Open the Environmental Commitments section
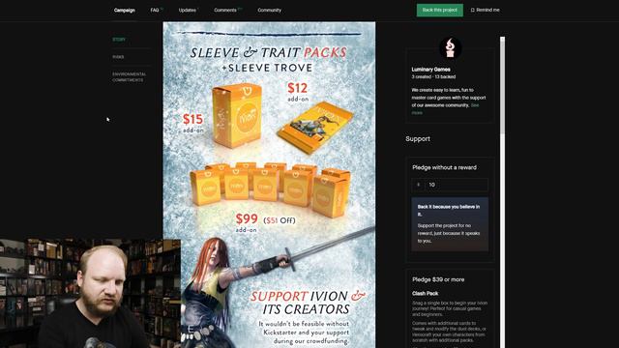619x348 pixels. click(129, 77)
